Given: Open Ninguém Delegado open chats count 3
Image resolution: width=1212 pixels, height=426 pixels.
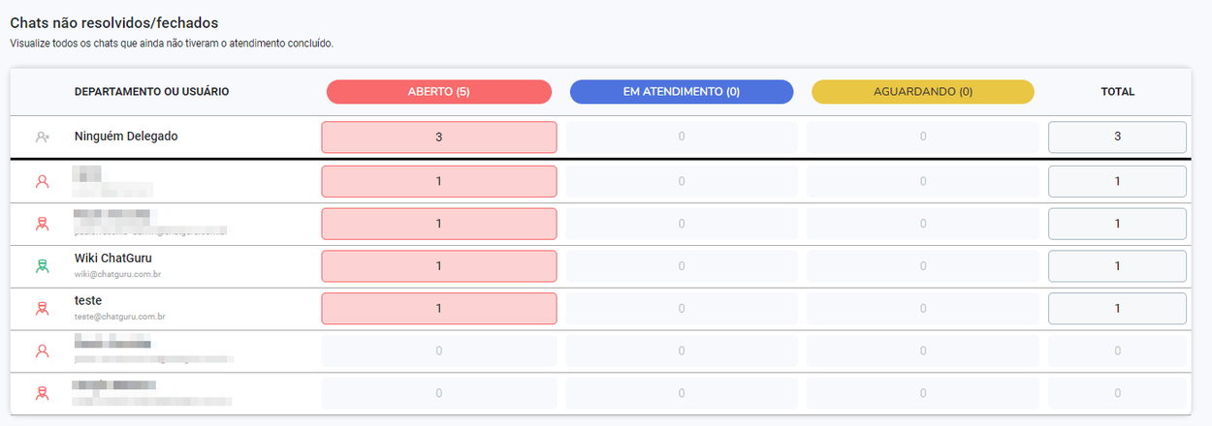Looking at the screenshot, I should tap(439, 137).
